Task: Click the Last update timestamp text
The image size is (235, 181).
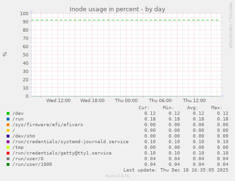Action: pos(176,170)
